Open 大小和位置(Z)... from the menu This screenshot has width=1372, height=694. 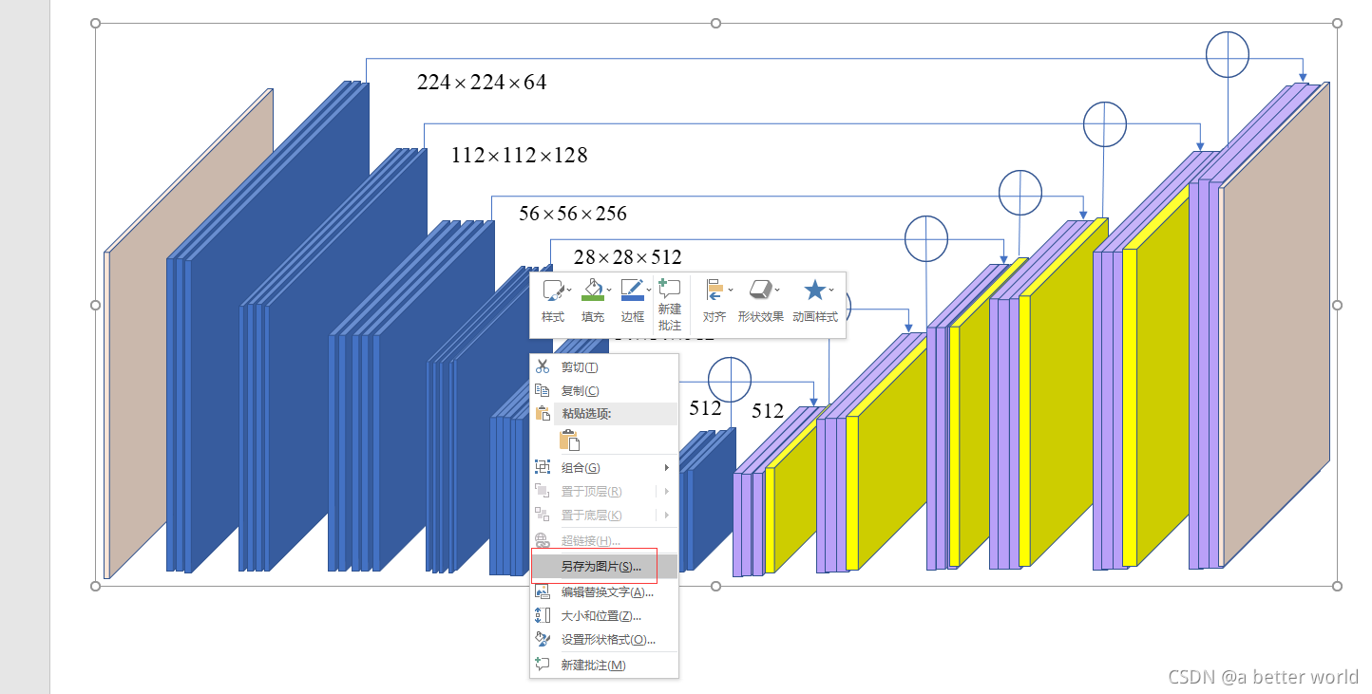click(x=603, y=615)
